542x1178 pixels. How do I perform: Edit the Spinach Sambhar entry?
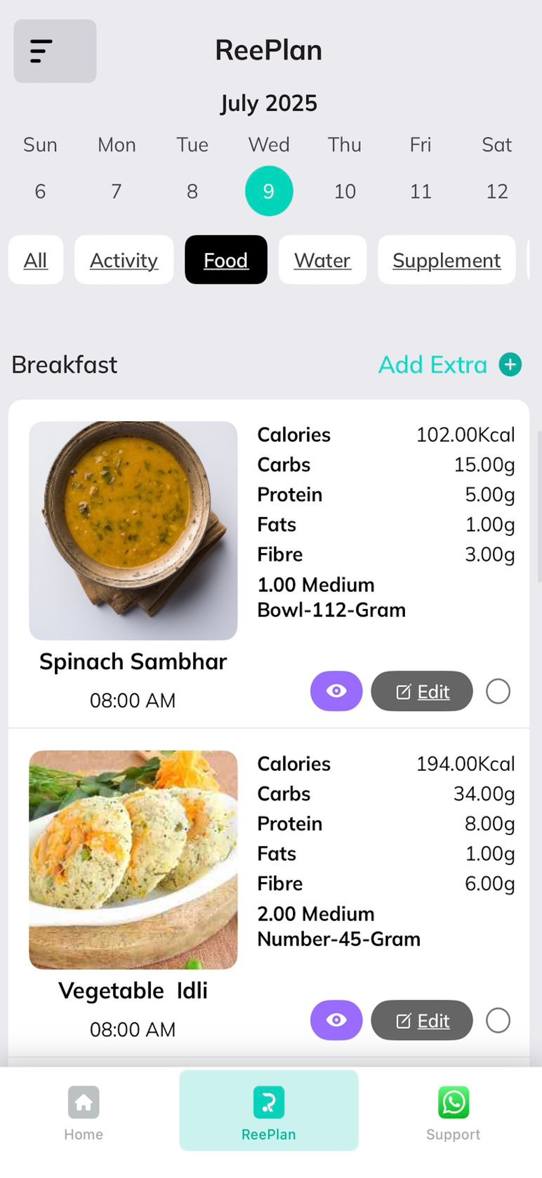(422, 691)
